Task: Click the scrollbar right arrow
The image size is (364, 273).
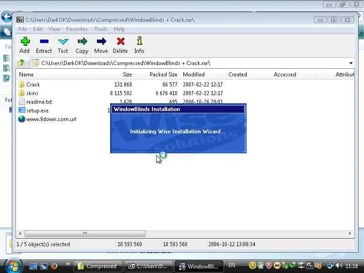Action: [350, 233]
